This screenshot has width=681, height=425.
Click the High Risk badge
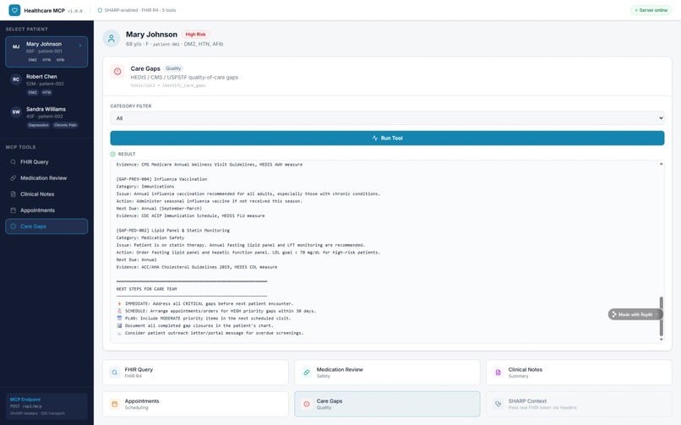pyautogui.click(x=195, y=35)
